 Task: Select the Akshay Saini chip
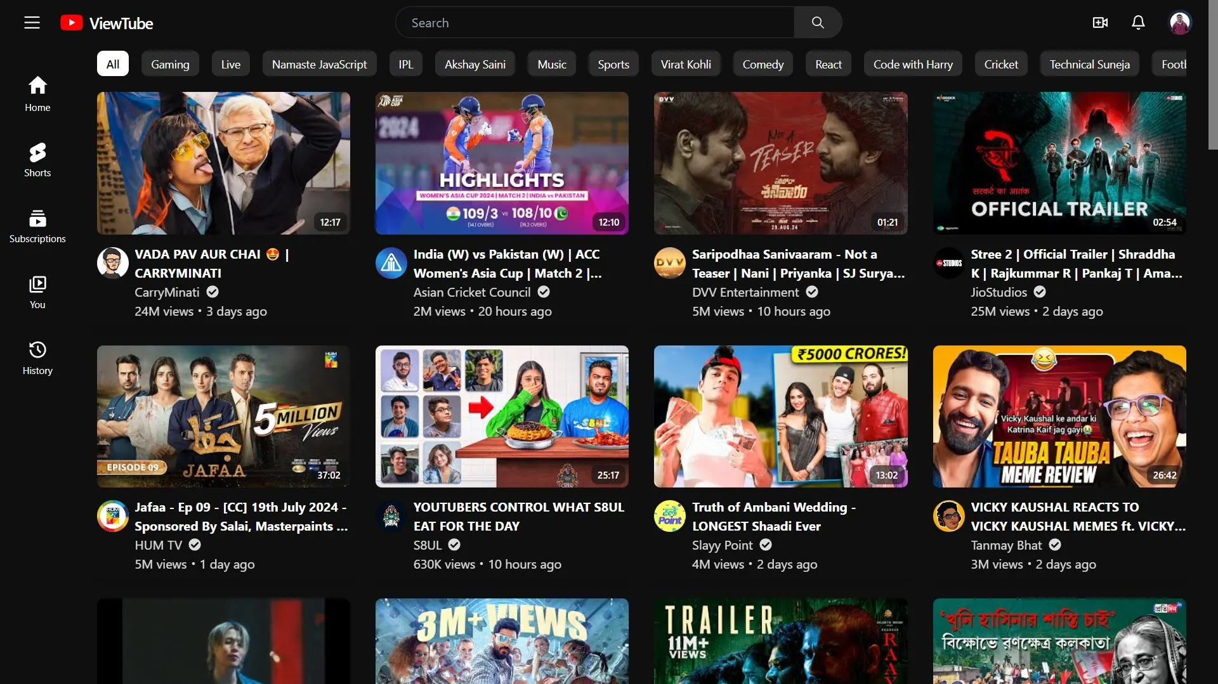(x=475, y=64)
